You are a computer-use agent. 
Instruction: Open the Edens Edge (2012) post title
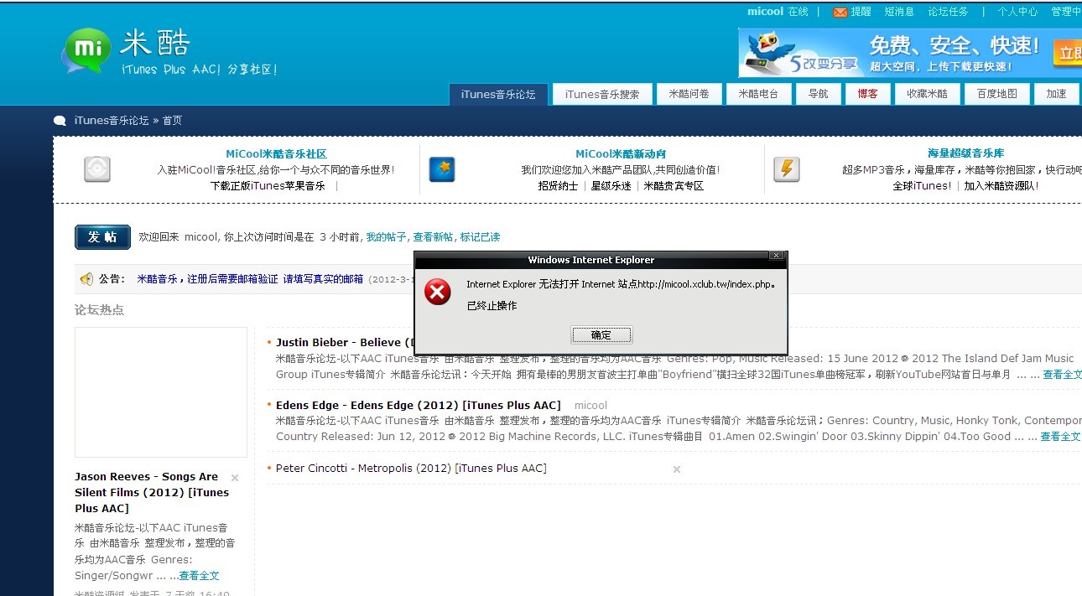pyautogui.click(x=419, y=406)
